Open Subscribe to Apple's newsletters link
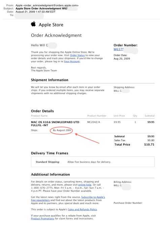This screenshot has width=160, height=236. tap(93, 197)
